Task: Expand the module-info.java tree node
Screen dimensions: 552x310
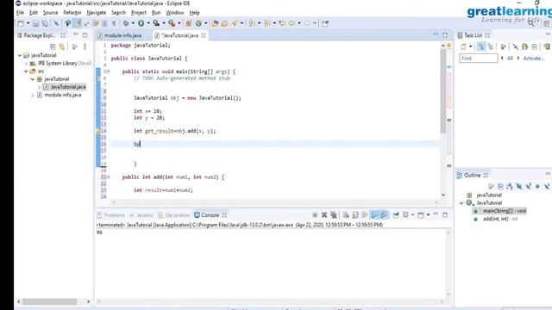Action: coord(33,95)
